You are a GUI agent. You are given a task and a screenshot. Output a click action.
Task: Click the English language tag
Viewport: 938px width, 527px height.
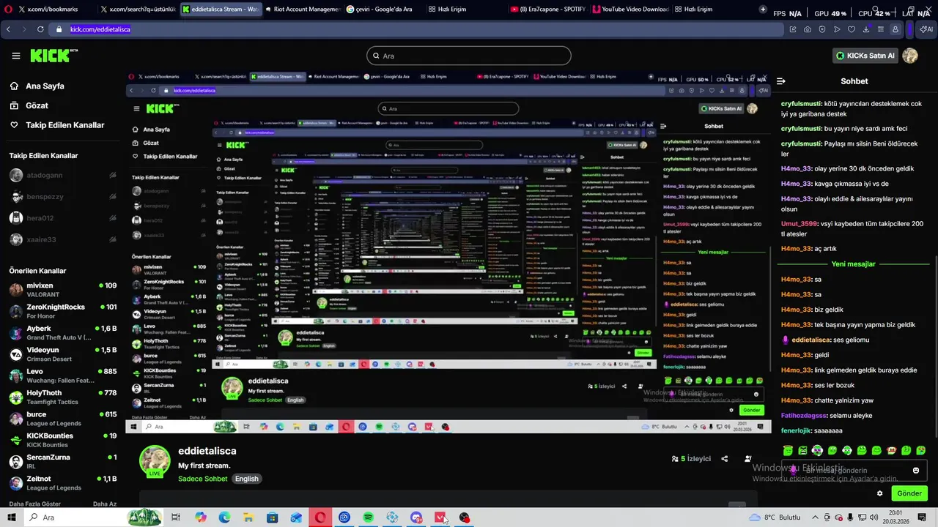pos(247,479)
